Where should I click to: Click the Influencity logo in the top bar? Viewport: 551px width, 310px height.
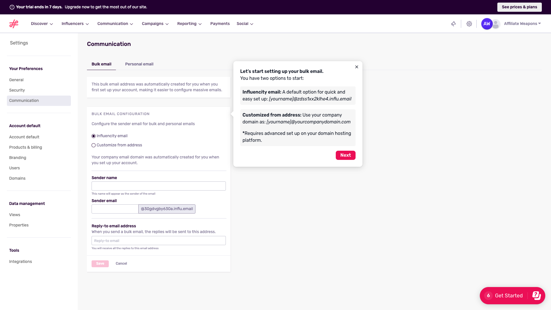coord(13,24)
